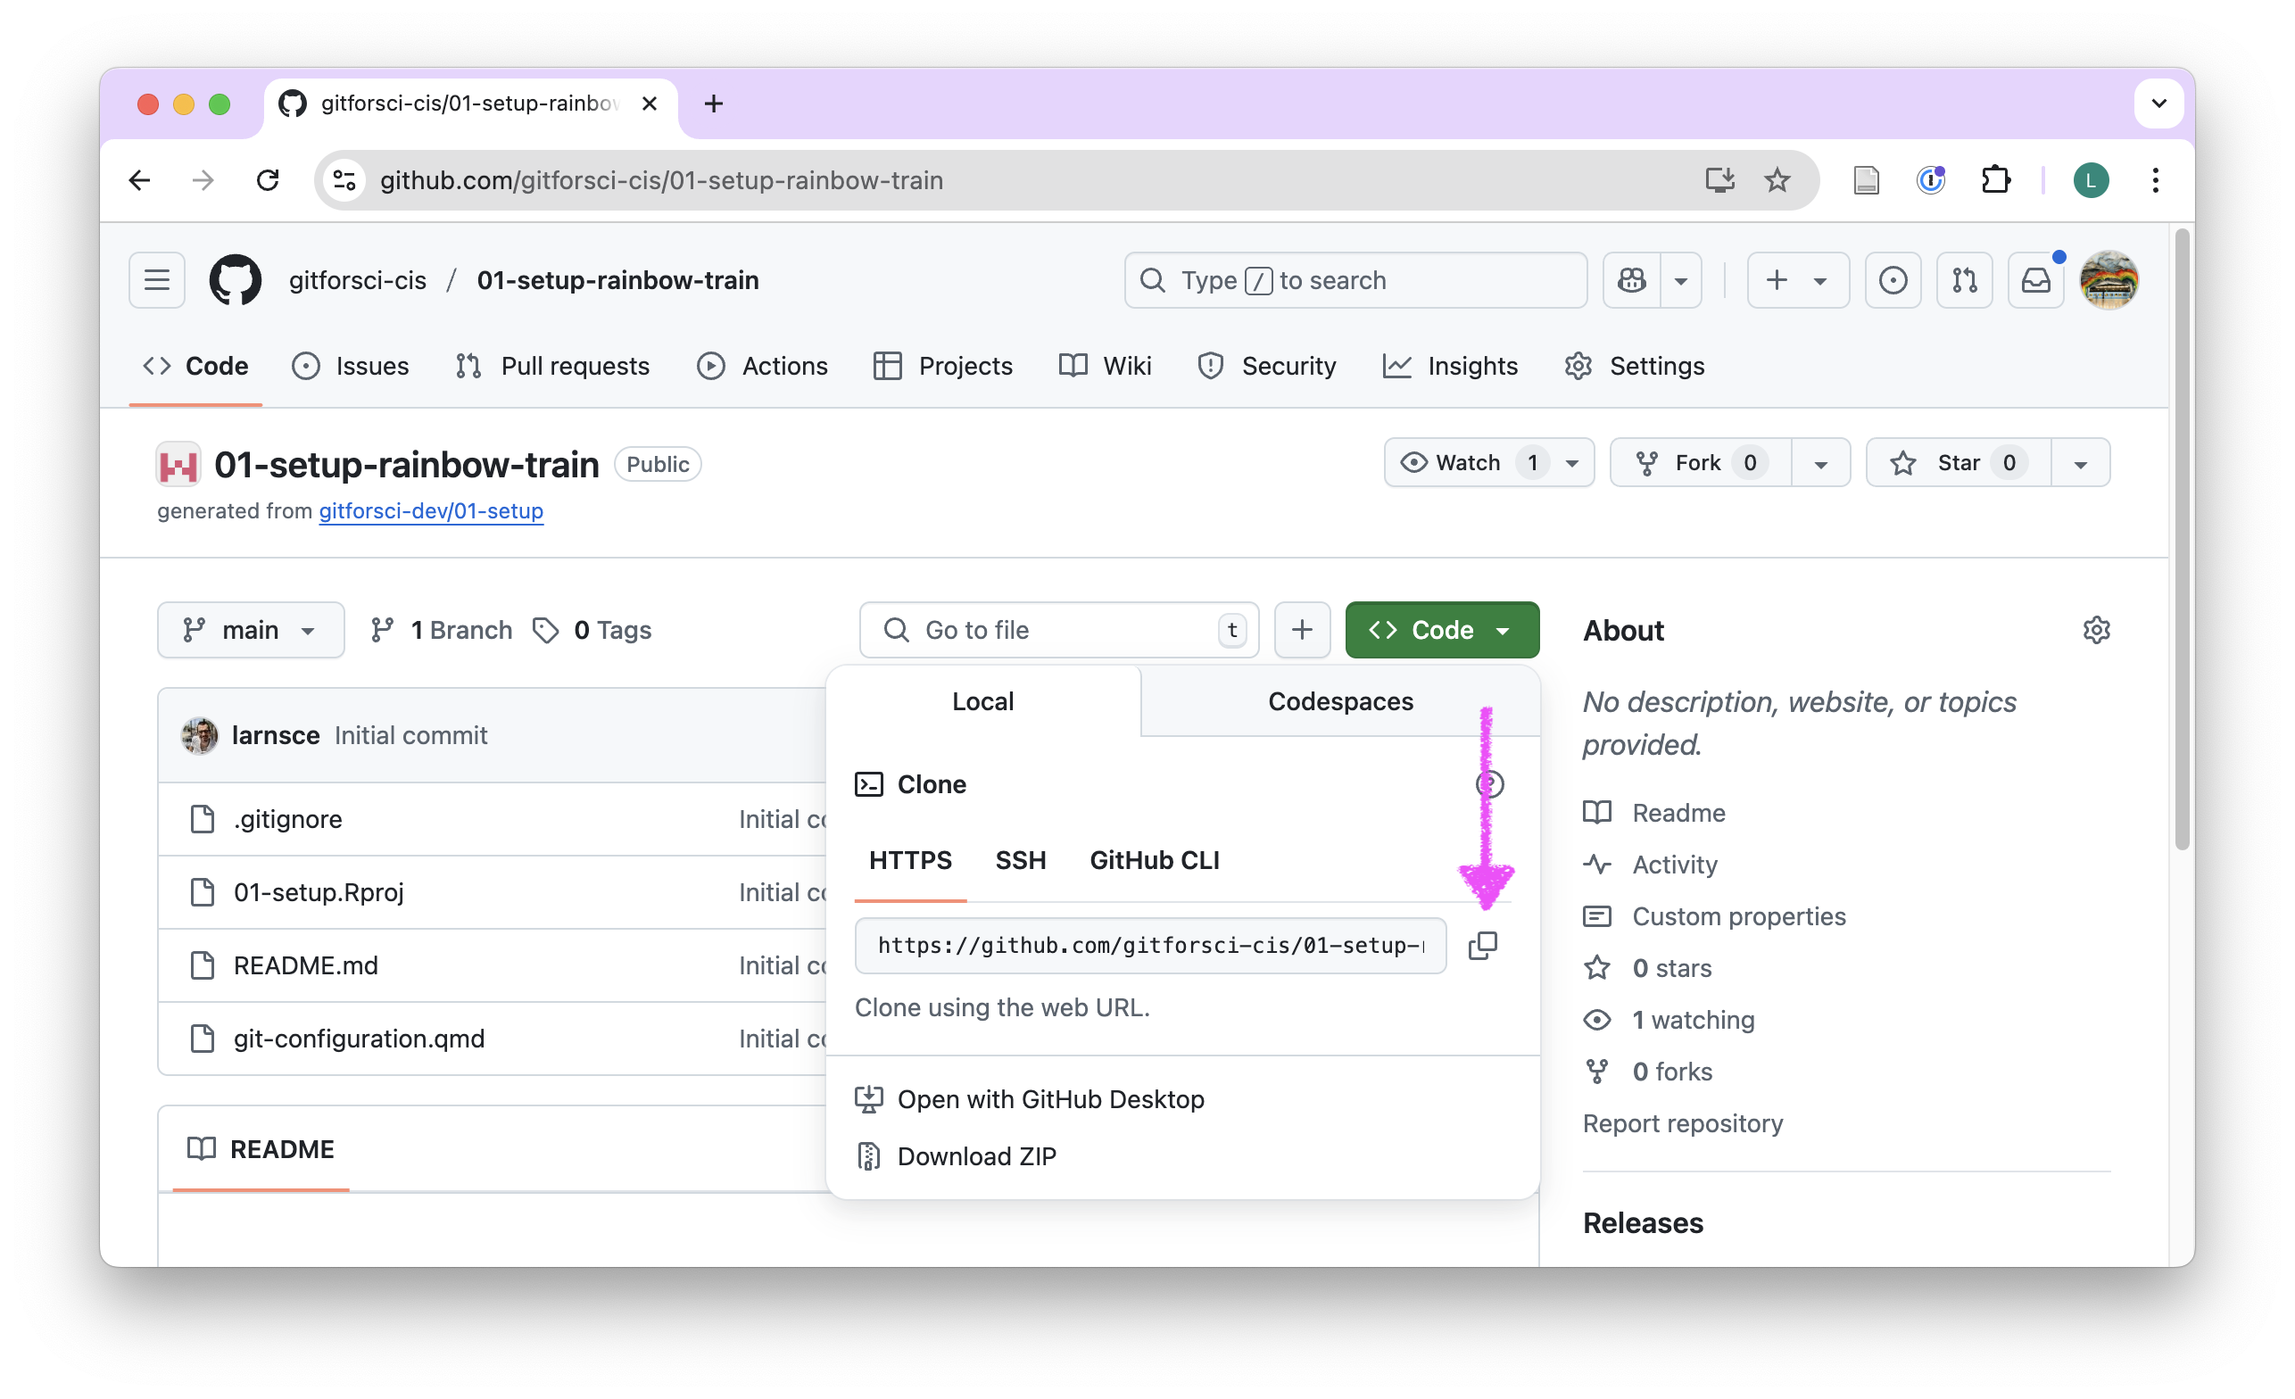Open the Create new plus dropdown
Screen dimensions: 2295x1399
pos(1798,280)
